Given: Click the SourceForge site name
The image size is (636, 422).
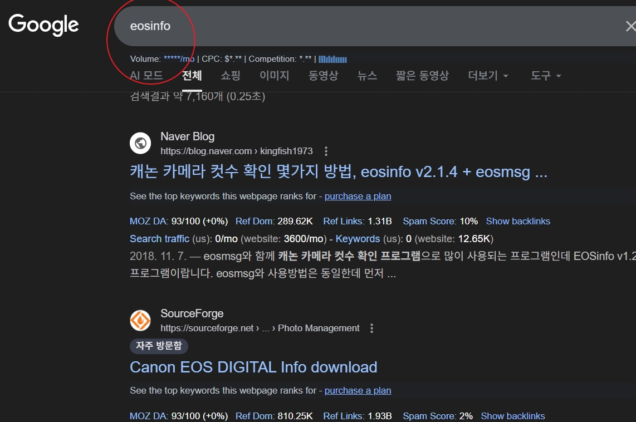Looking at the screenshot, I should click(x=192, y=313).
